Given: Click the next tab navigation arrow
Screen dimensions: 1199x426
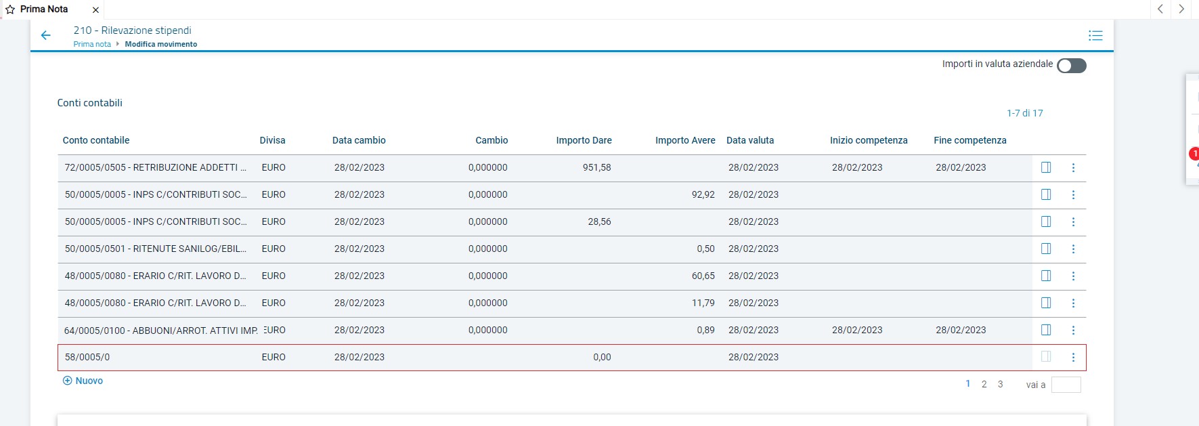Looking at the screenshot, I should tap(1181, 9).
